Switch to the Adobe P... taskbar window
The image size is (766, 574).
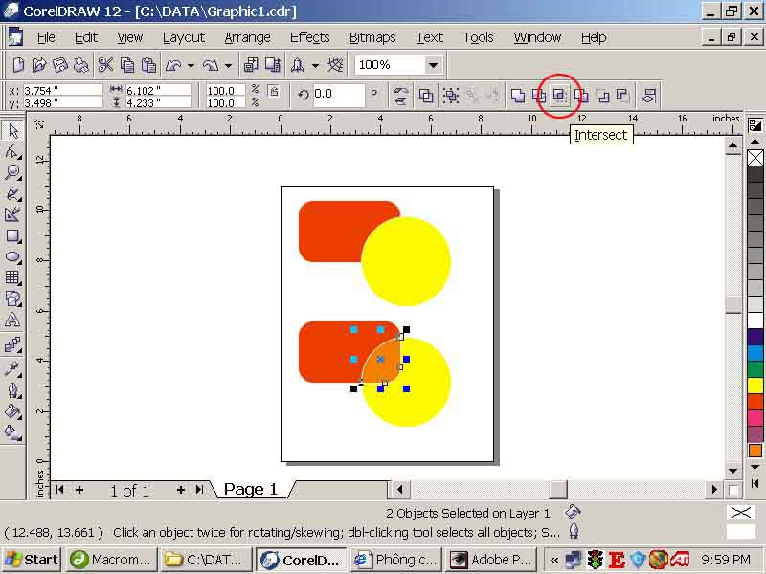point(492,560)
